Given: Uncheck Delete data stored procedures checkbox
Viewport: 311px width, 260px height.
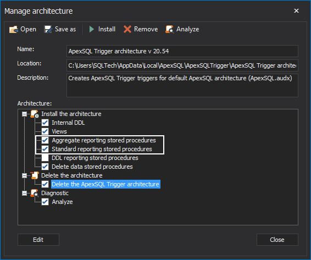Looking at the screenshot, I should 45,167.
